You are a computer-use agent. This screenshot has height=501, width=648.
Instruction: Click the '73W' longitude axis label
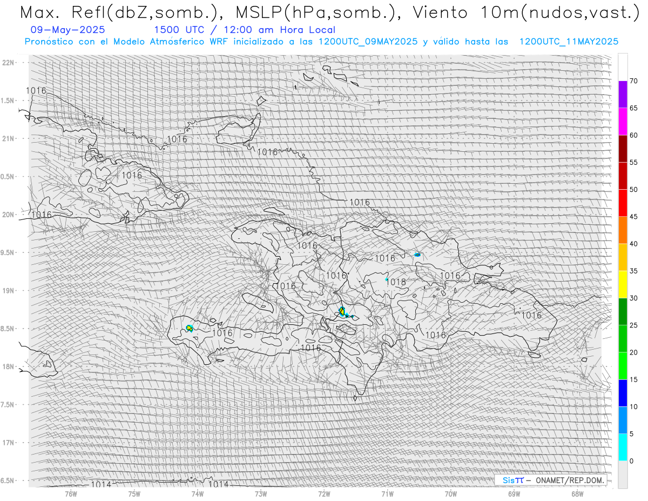pos(261,493)
